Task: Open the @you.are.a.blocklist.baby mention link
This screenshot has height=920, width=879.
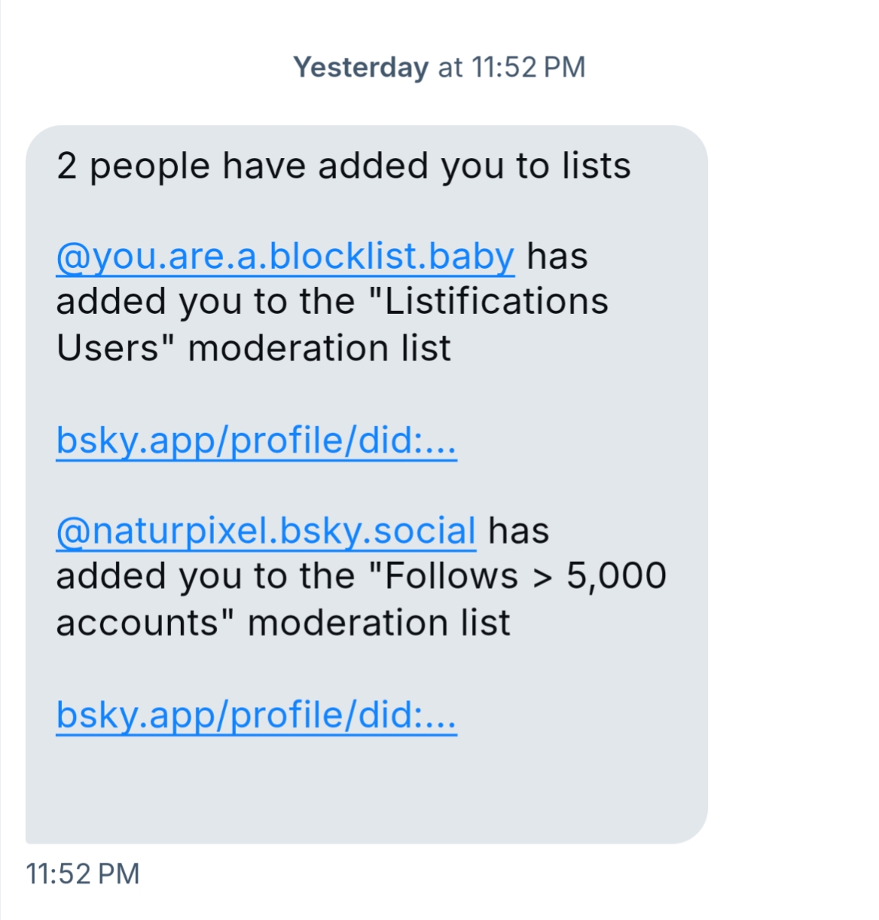Action: pyautogui.click(x=285, y=257)
